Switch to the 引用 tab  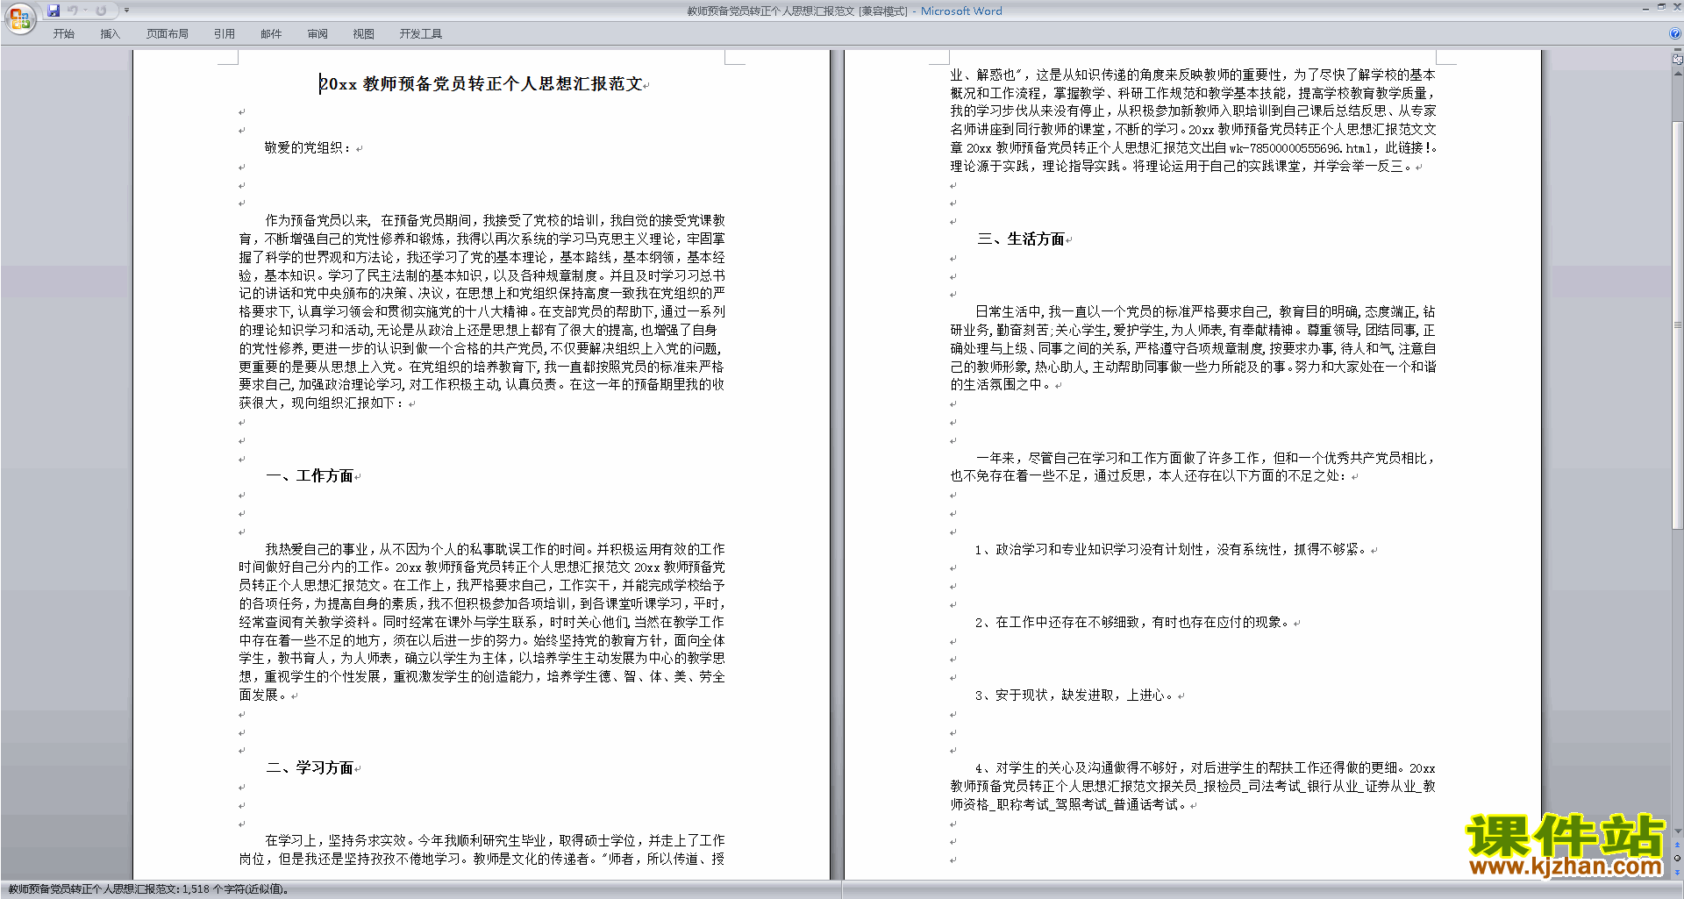pyautogui.click(x=225, y=34)
